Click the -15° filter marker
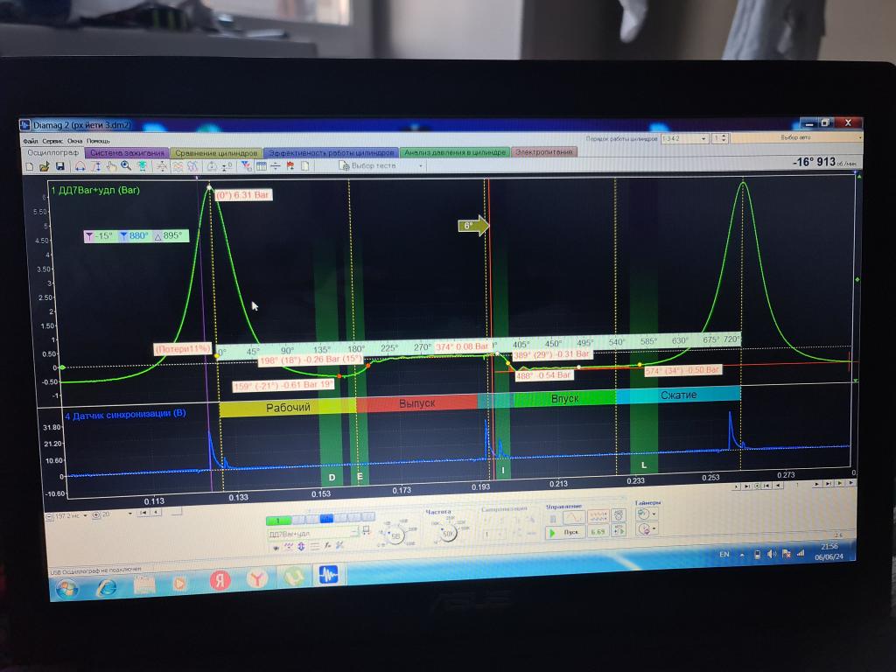Screen dimensions: 896x672 [x=100, y=236]
